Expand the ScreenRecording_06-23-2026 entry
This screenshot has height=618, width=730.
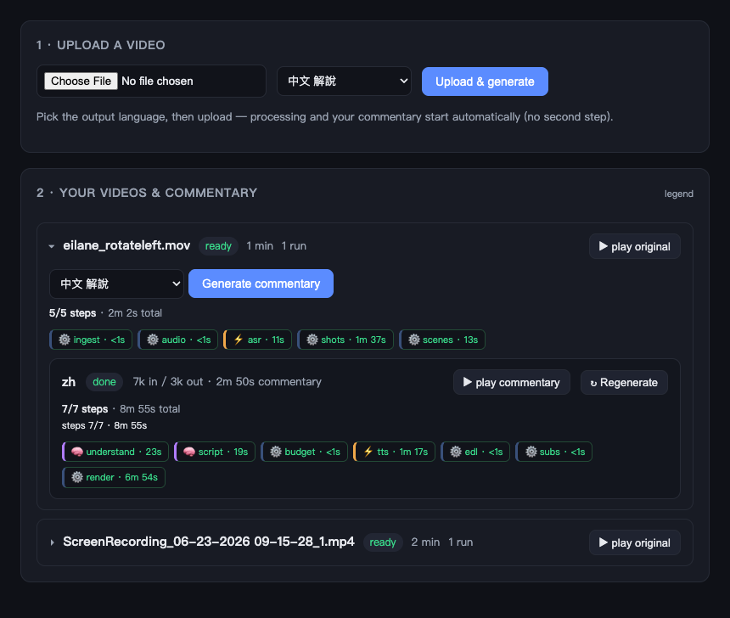click(52, 542)
